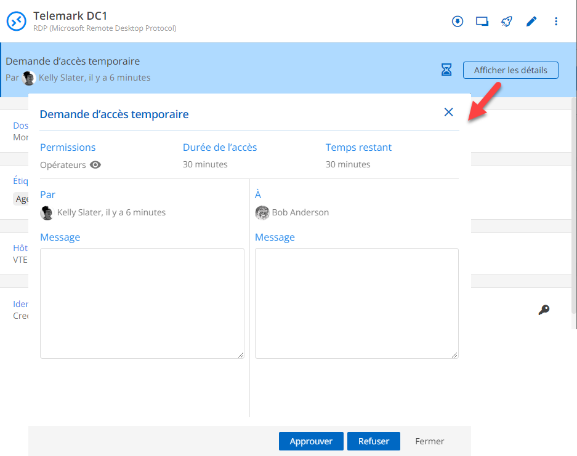Open the screen display icon in the header
This screenshot has width=577, height=456.
coord(482,22)
